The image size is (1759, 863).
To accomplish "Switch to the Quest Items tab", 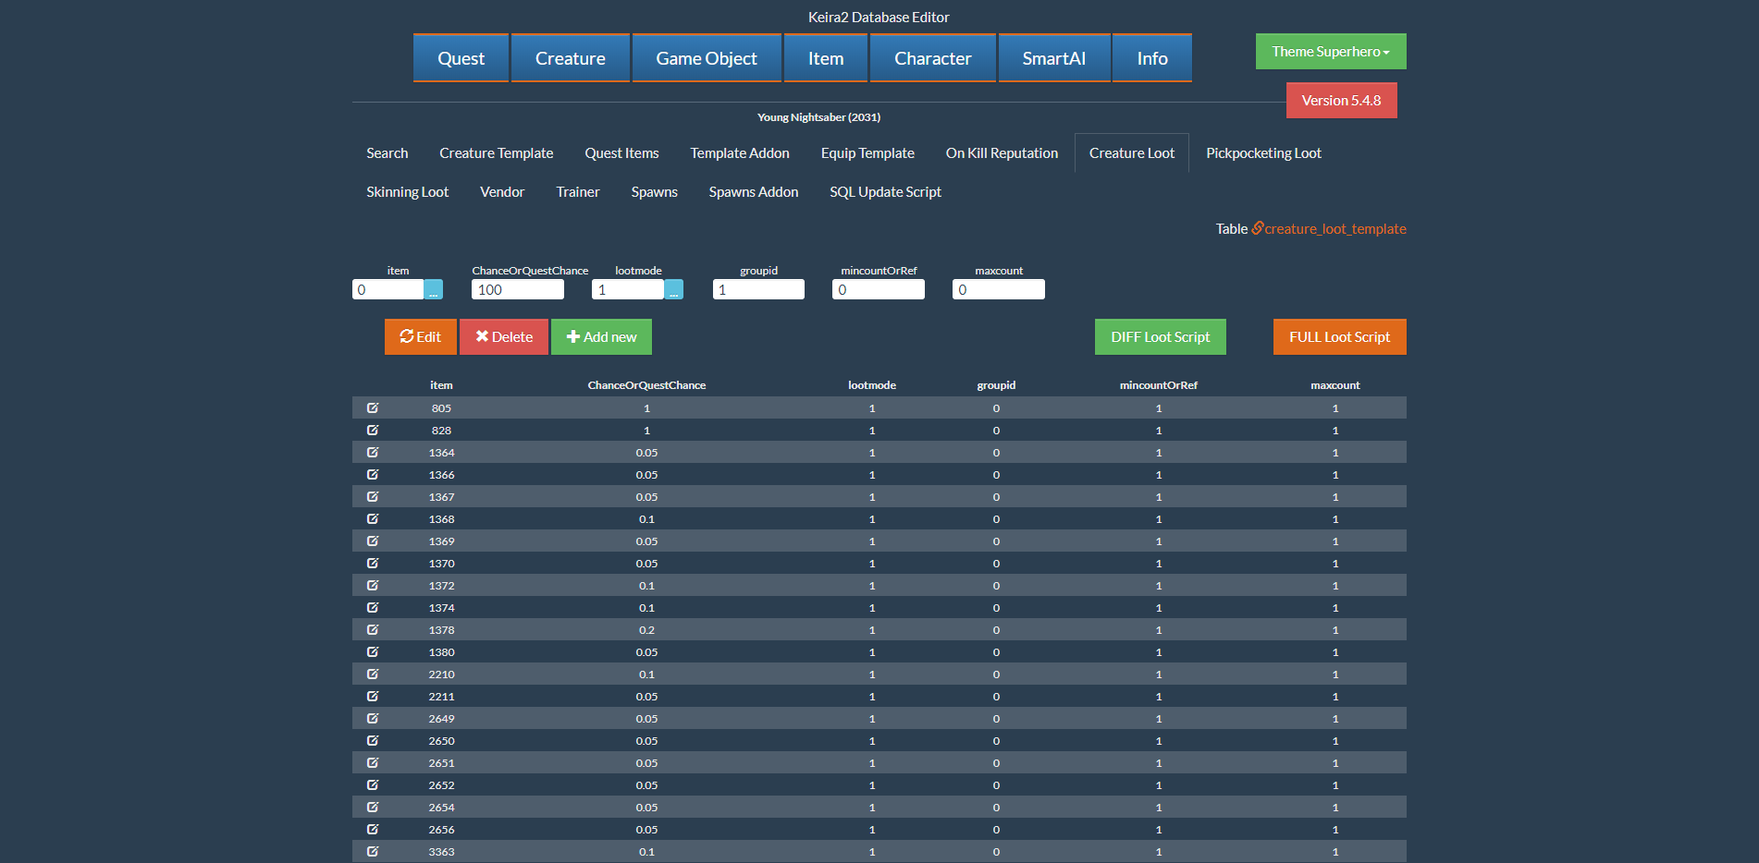I will [x=621, y=153].
